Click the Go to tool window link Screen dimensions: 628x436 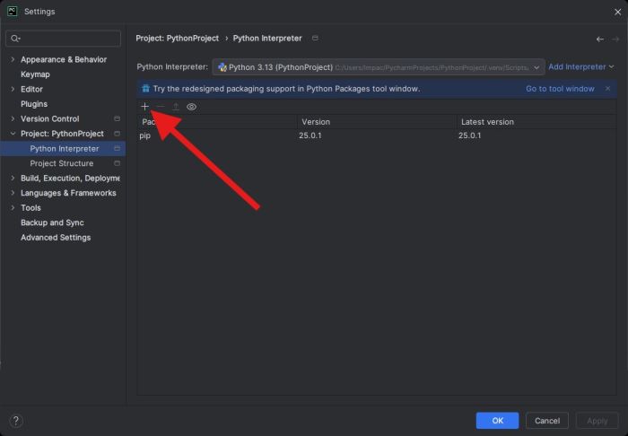point(560,89)
